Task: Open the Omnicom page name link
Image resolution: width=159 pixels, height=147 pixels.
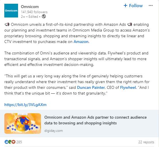Action: pyautogui.click(x=30, y=7)
